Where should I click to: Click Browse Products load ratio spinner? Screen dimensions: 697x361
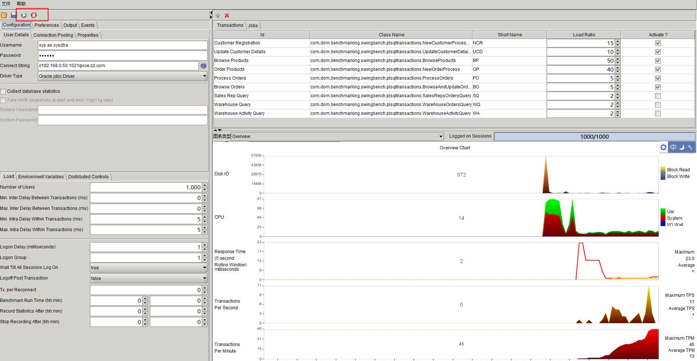[x=618, y=61]
